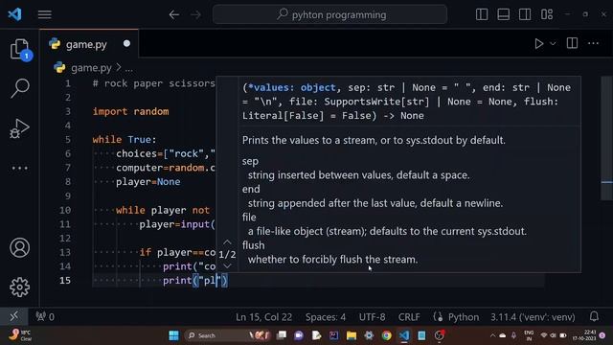Screen dimensions: 613x345
Task: Open the Search view in the activity bar
Action: (19, 88)
